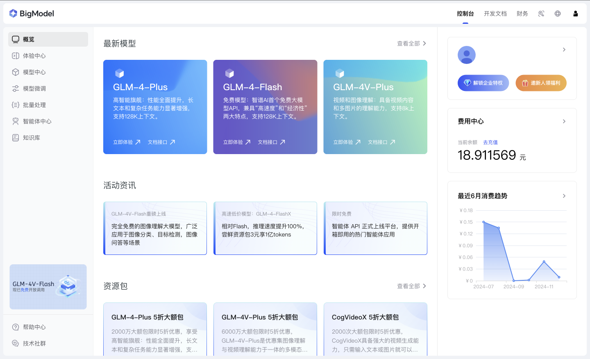This screenshot has width=590, height=359.
Task: Click the 知识库 sidebar icon
Action: [16, 138]
